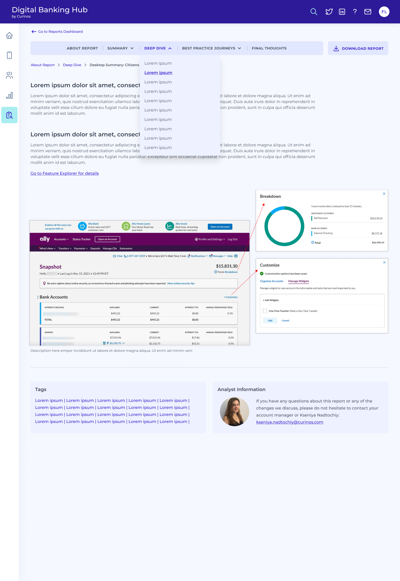
Task: Open the Twitter icon in header
Action: pos(329,12)
